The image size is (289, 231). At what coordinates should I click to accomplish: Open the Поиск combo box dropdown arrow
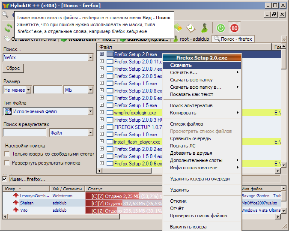pyautogui.click(x=90, y=57)
